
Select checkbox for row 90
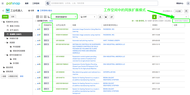(36, 90)
